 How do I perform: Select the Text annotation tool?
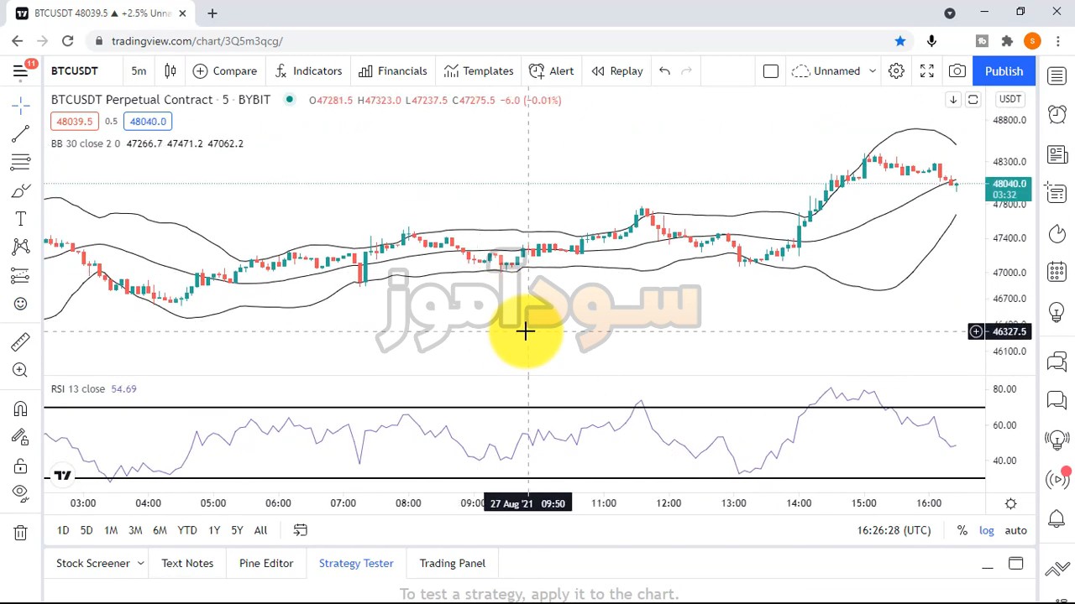[21, 219]
